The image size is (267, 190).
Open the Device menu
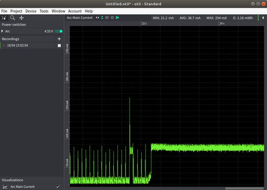(31, 11)
